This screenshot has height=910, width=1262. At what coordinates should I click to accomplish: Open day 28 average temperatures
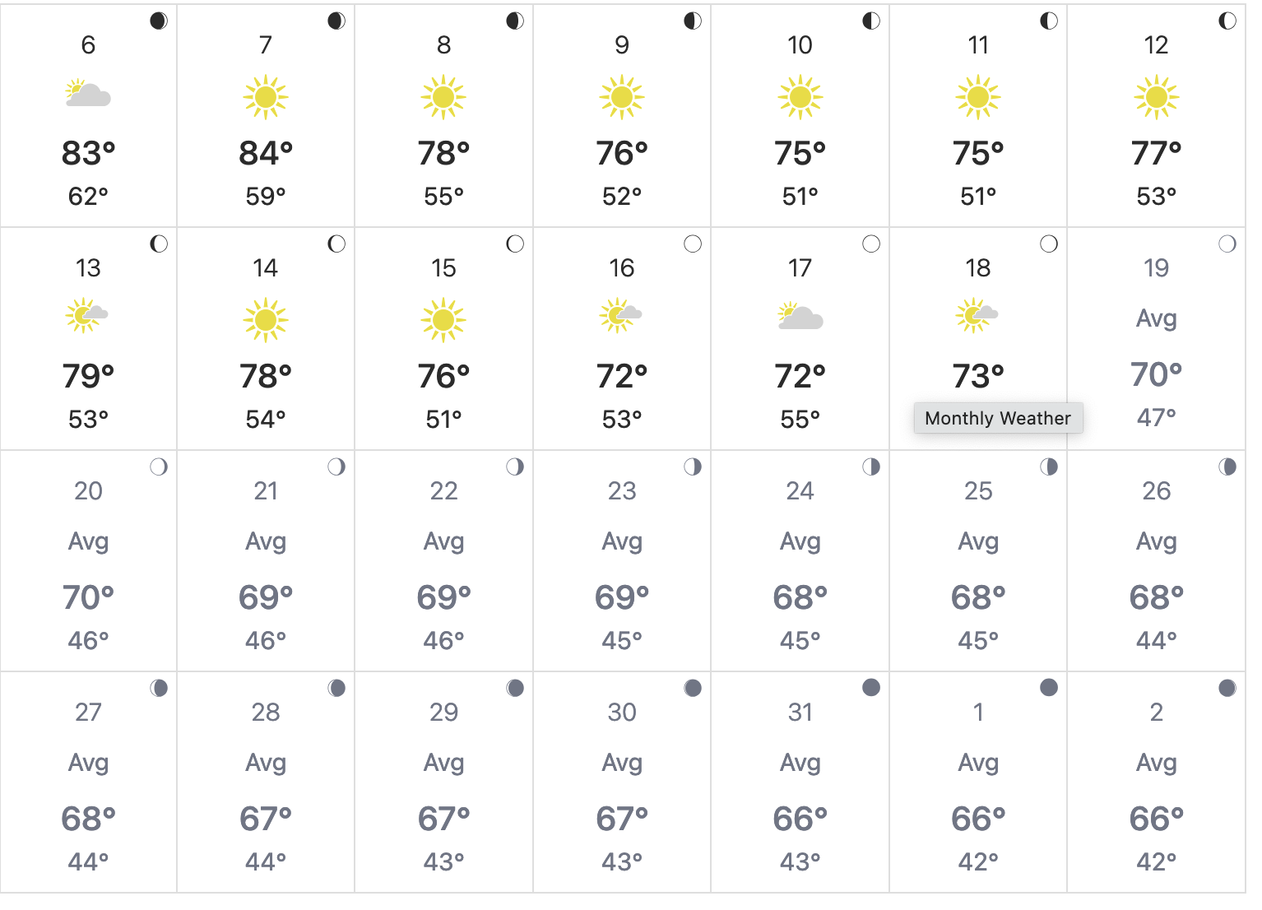tap(266, 782)
